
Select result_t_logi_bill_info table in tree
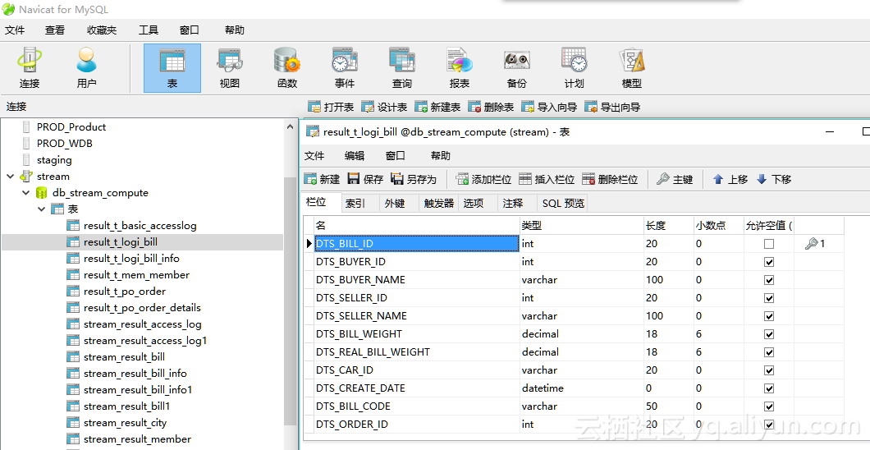click(x=131, y=259)
